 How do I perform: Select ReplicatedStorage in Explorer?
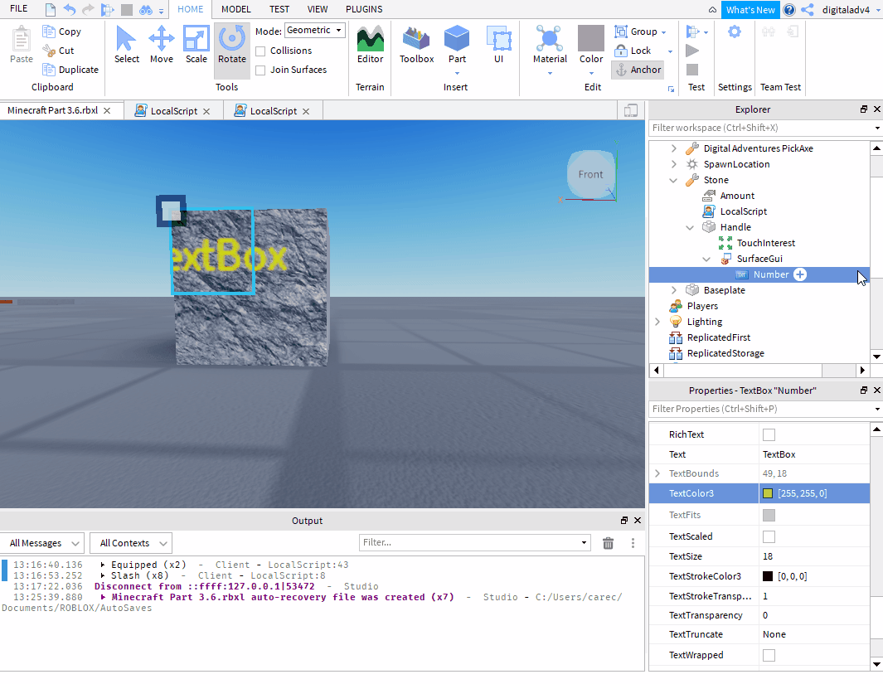[725, 353]
